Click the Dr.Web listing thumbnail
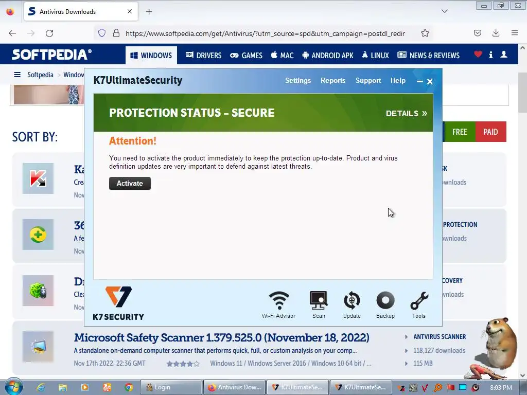Screen dimensions: 527x395 coord(38,291)
